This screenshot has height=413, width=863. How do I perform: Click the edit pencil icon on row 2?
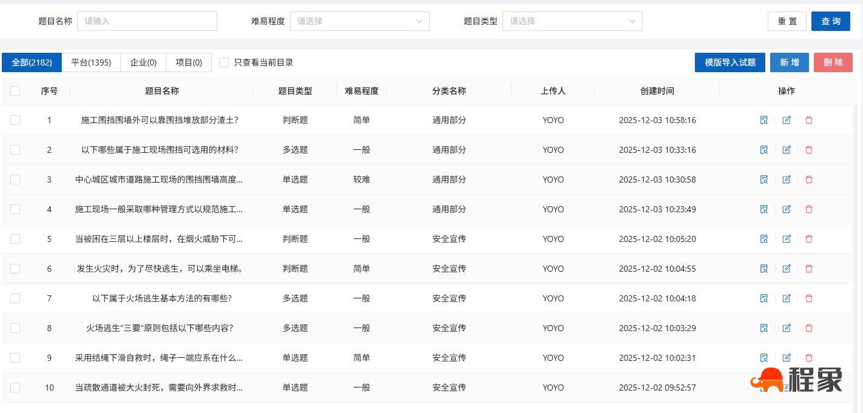[x=787, y=150]
